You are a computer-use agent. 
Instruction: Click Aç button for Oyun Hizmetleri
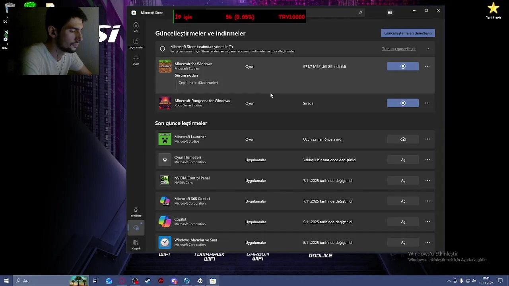coord(403,160)
